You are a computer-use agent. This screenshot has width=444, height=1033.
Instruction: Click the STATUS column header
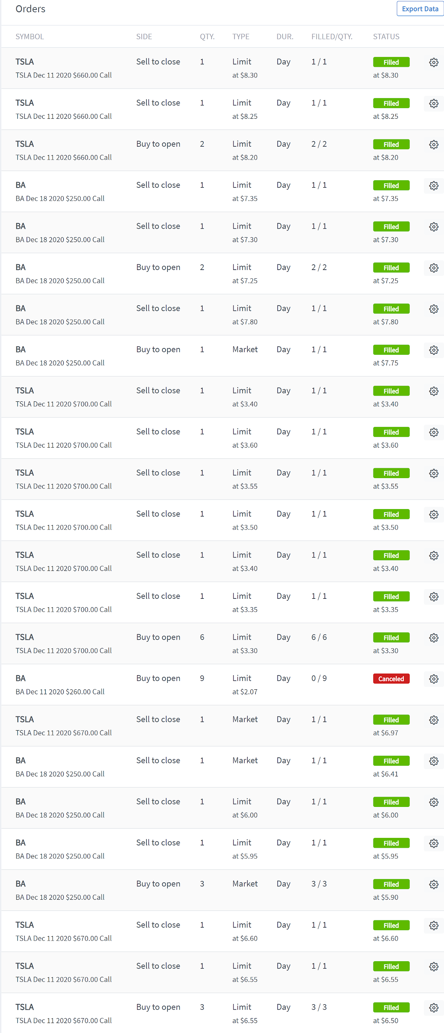pyautogui.click(x=386, y=37)
